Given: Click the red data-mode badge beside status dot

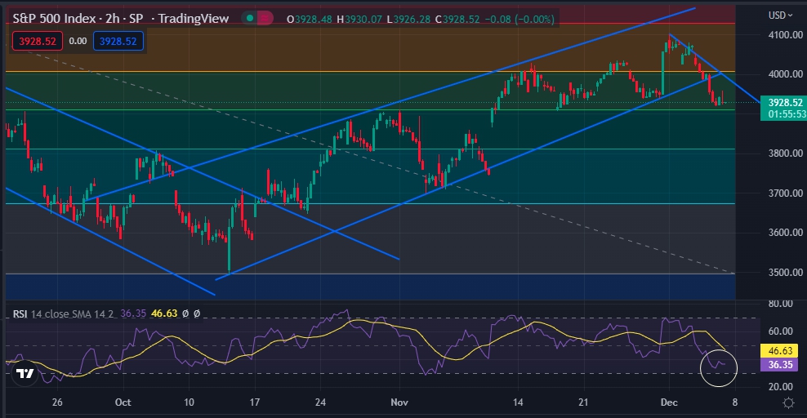Looking at the screenshot, I should (265, 19).
